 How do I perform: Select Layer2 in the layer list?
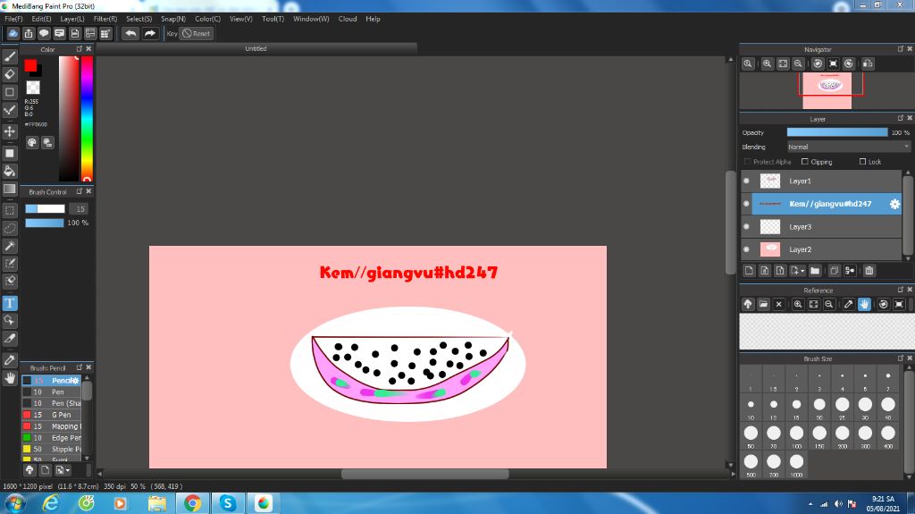click(x=822, y=249)
